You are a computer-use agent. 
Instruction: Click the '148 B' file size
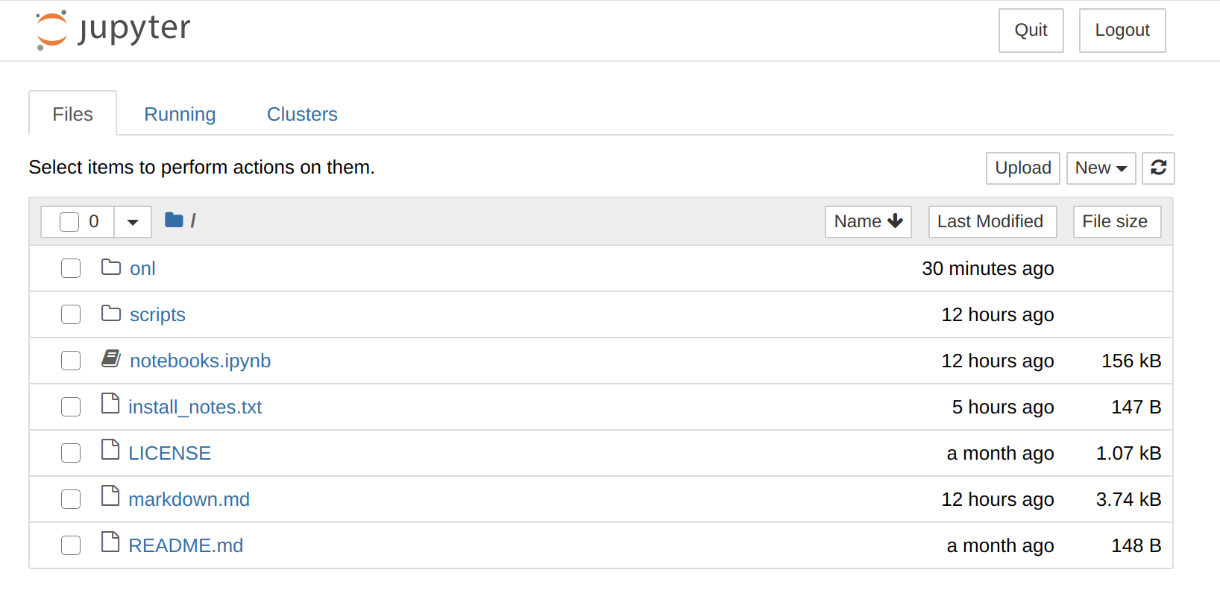pos(1136,545)
